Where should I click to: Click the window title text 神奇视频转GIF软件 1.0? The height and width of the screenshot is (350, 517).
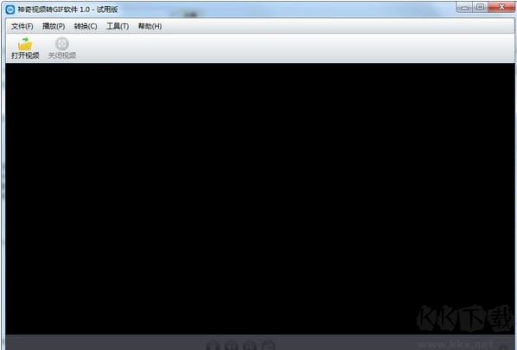[54, 10]
